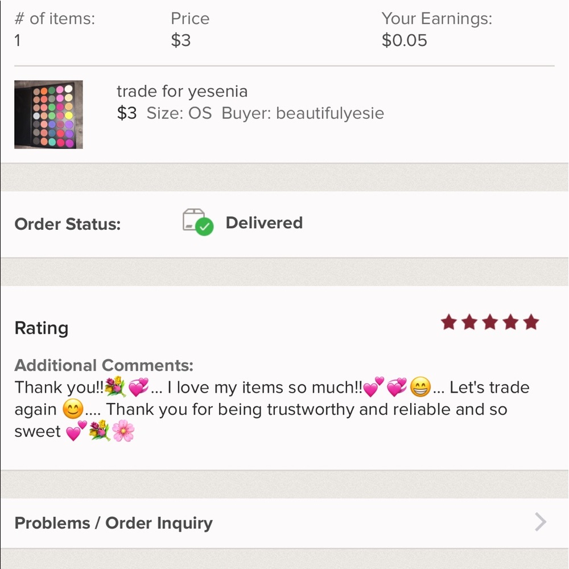Click the "Additional Comments:" heading

(x=104, y=365)
